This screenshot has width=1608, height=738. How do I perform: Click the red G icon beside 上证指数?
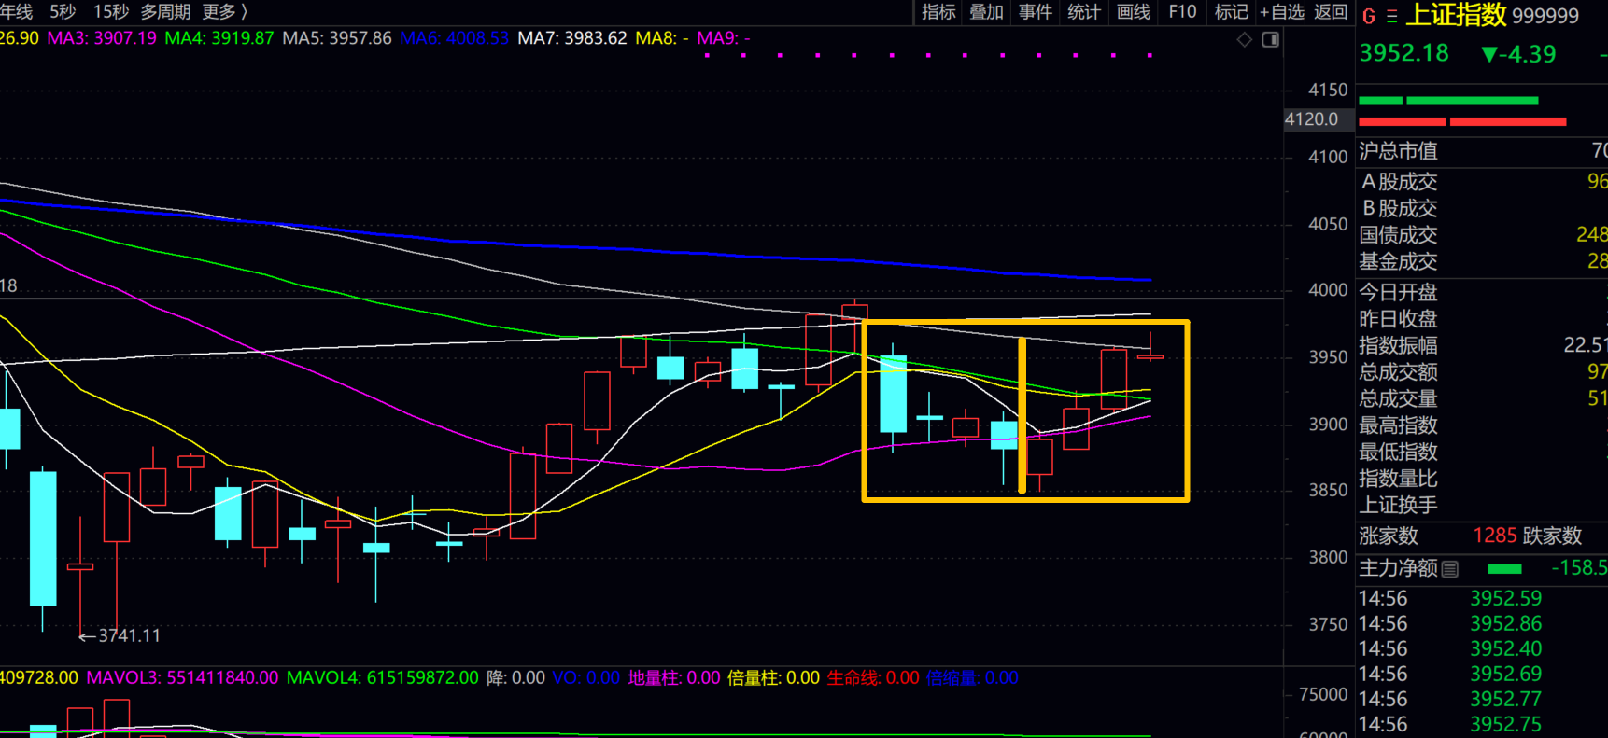point(1369,16)
